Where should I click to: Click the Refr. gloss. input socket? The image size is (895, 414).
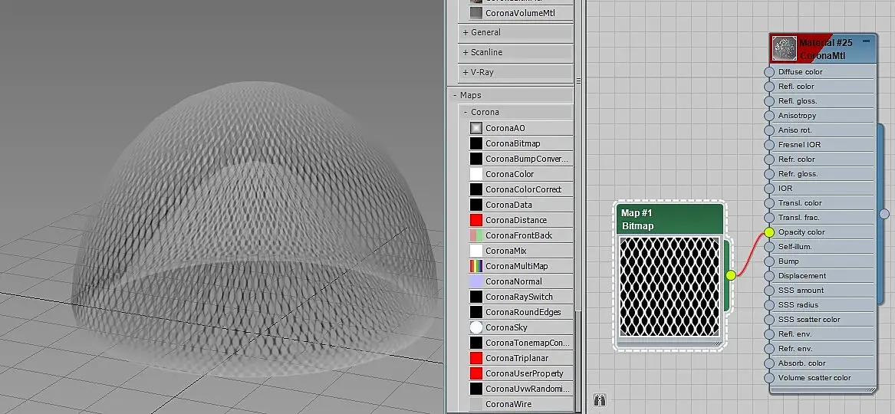[x=769, y=174]
